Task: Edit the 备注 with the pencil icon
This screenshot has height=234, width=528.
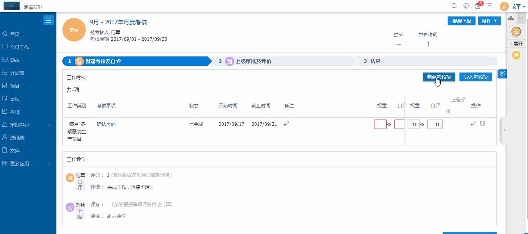Action: click(287, 123)
